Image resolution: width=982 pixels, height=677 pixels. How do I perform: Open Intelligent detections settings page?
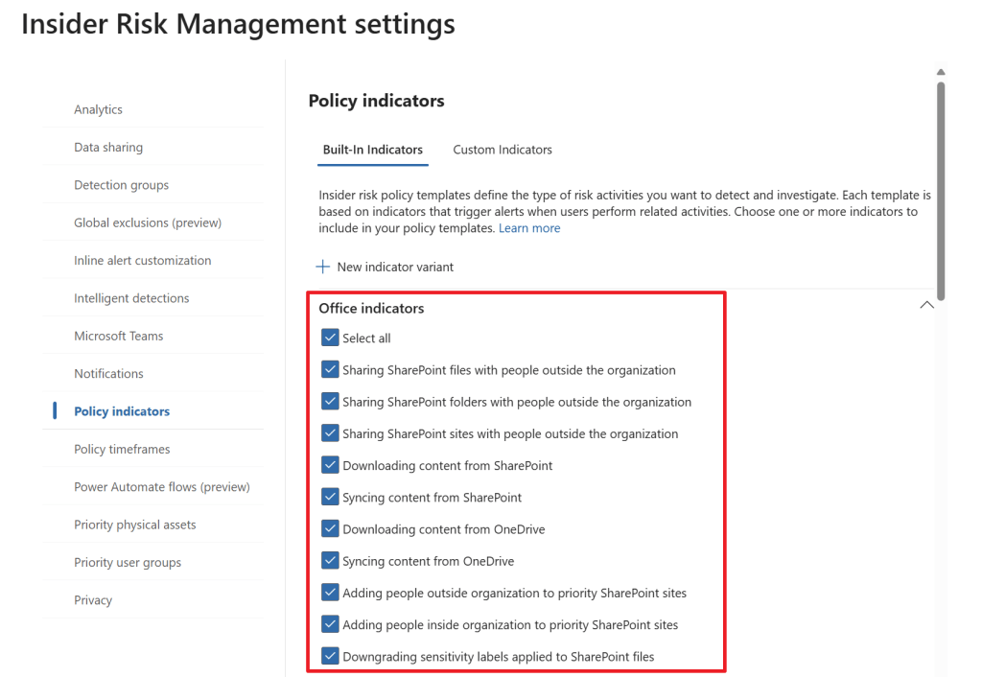point(131,298)
